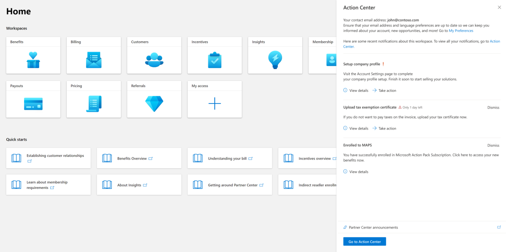Viewport: 506px width, 252px height.
Task: Open the book icon beside About Insights
Action: [x=107, y=184]
